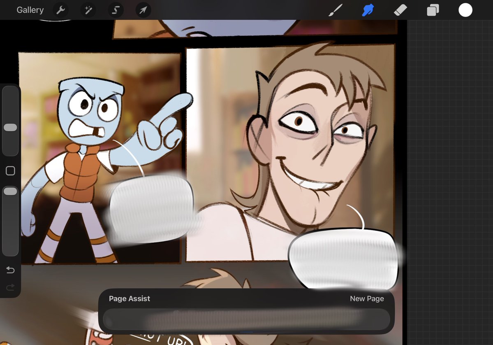The height and width of the screenshot is (345, 493).
Task: Open the white color picker circle
Action: pos(465,10)
